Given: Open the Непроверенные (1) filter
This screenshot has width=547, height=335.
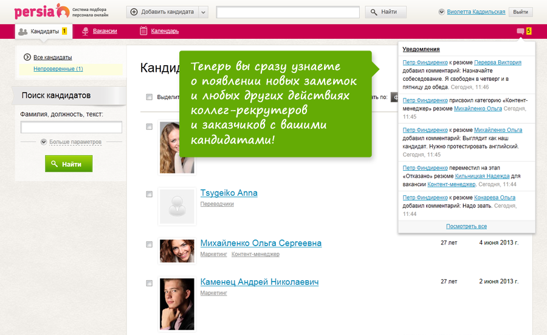Looking at the screenshot, I should point(58,69).
